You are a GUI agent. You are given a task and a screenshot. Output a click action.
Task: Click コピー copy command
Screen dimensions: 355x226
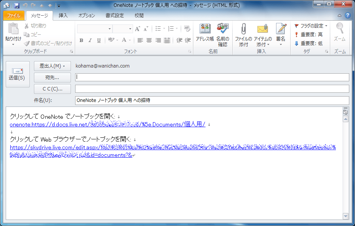coord(32,34)
